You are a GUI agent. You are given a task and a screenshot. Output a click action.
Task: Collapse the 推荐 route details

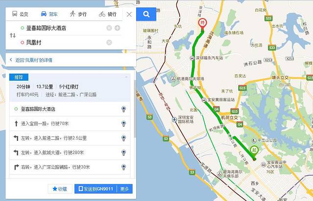(126, 77)
